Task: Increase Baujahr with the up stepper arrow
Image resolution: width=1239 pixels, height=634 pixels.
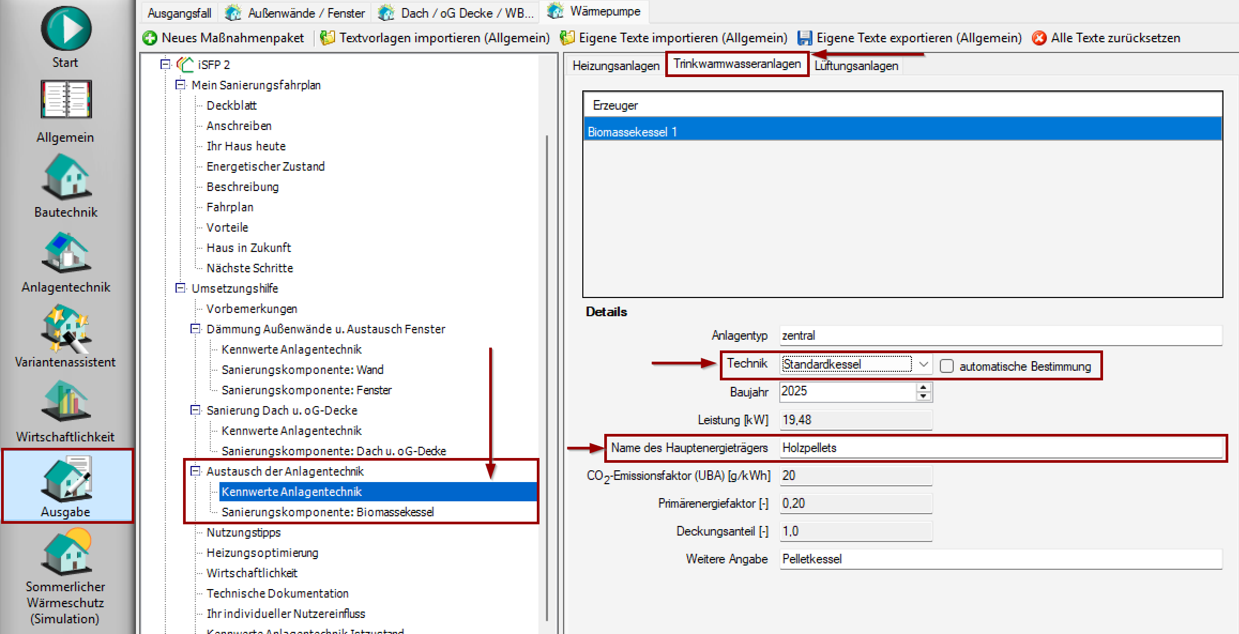Action: (x=923, y=387)
